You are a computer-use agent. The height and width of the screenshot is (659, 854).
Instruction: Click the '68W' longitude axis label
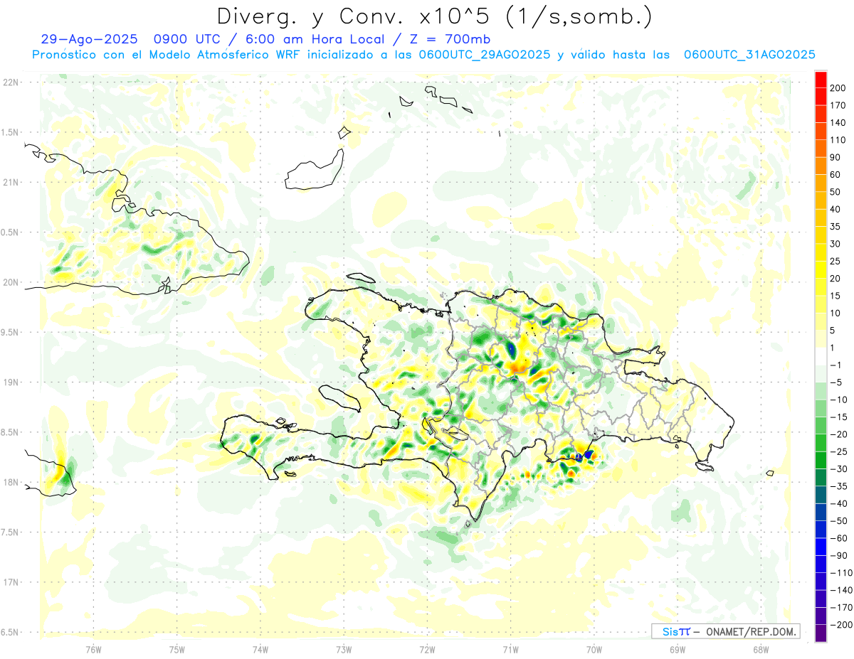(x=761, y=649)
